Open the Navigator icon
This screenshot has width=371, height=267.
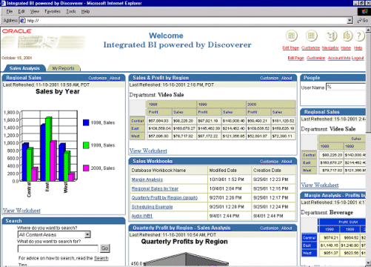tap(331, 36)
